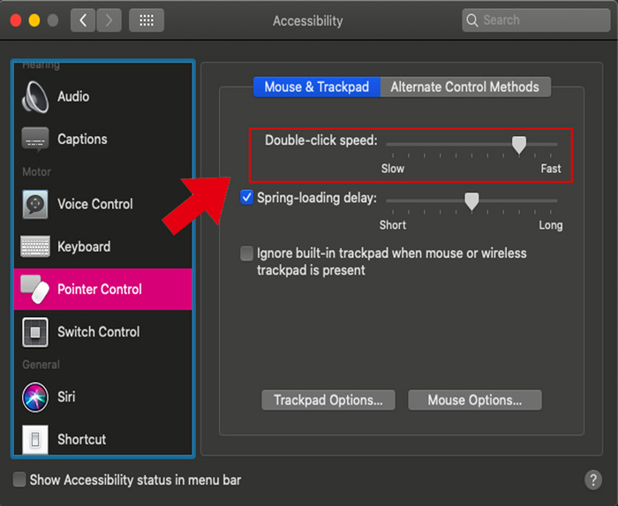Switch to Alternate Control Methods tab

pyautogui.click(x=465, y=87)
